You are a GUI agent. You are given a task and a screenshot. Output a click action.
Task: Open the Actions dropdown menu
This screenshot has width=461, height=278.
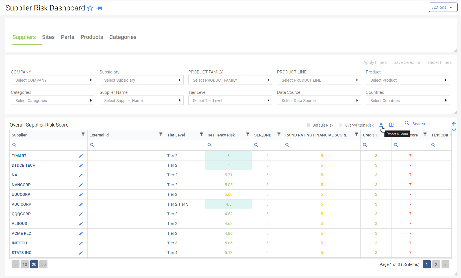[443, 7]
